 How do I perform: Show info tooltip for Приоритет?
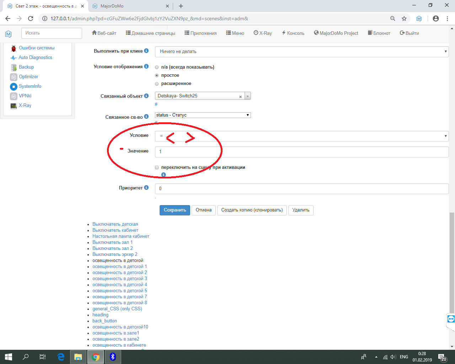pyautogui.click(x=146, y=188)
